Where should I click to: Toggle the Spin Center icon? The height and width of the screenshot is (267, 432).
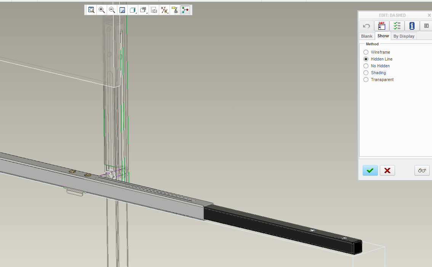pyautogui.click(x=186, y=10)
